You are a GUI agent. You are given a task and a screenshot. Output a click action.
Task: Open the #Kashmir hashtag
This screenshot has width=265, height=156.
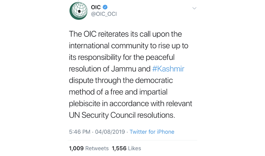point(168,69)
